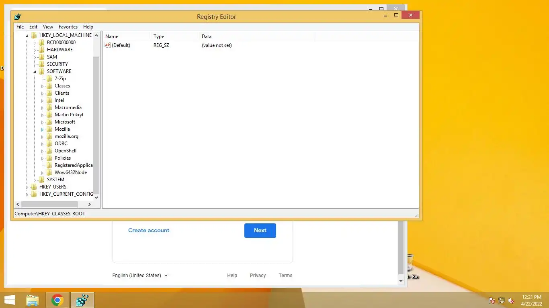Screen dimensions: 549x308
Task: Expand the HKEY_CURRENT_CONFIG hive
Action: pos(27,194)
